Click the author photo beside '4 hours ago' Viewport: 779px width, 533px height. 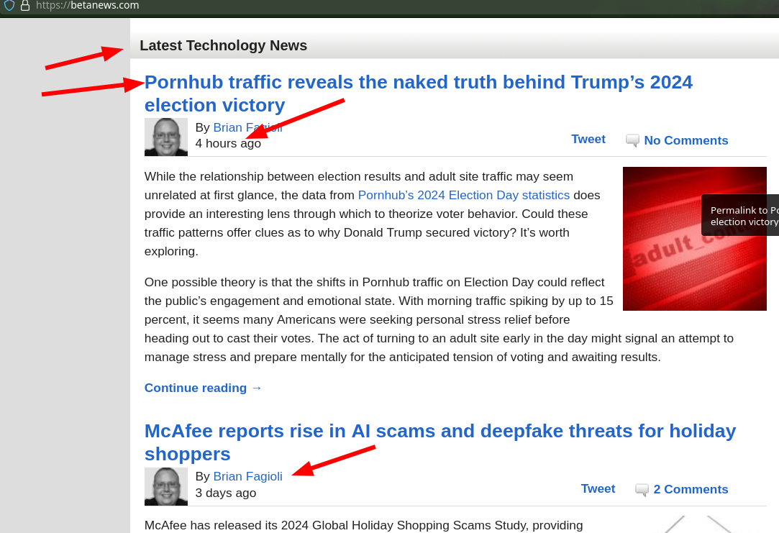pos(166,137)
